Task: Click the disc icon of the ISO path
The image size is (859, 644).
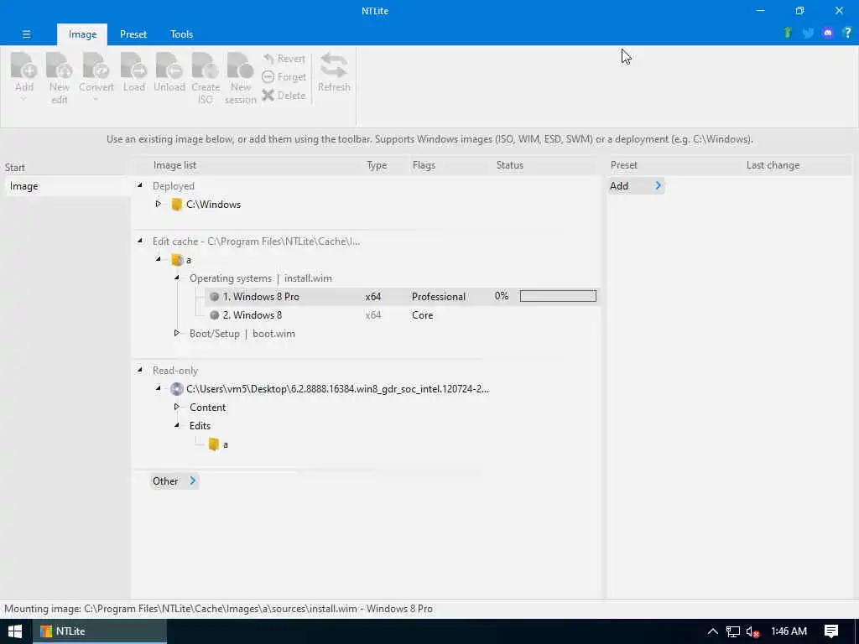Action: pyautogui.click(x=176, y=389)
